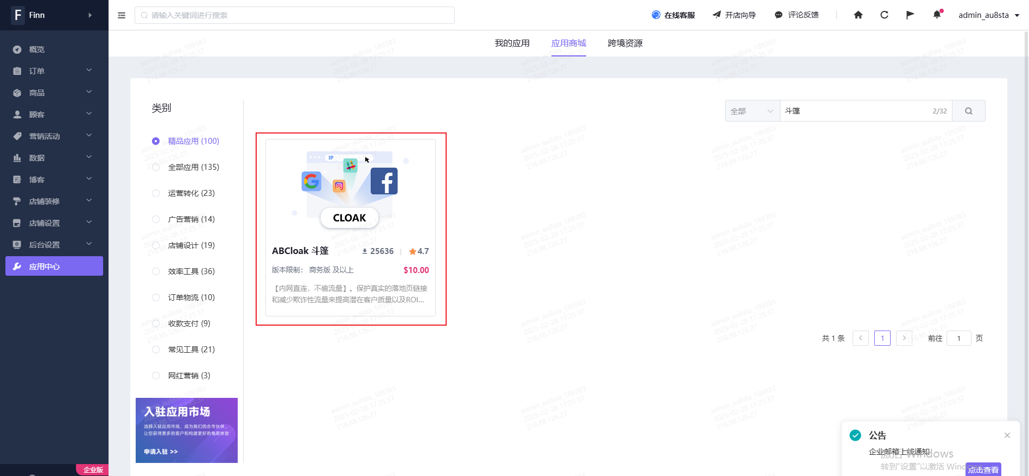The height and width of the screenshot is (476, 1029).
Task: Click the flag icon in top bar
Action: tap(910, 15)
